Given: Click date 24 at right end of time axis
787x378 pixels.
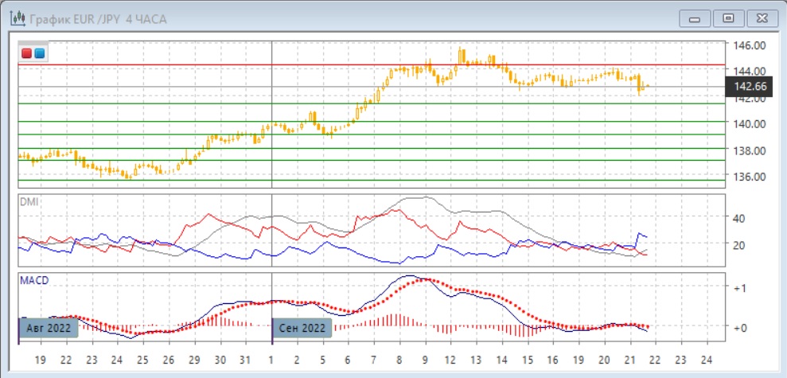Looking at the screenshot, I should click(706, 360).
